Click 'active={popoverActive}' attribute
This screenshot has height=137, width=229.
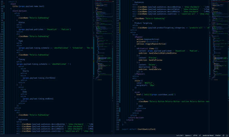pyautogui.click(x=148, y=39)
